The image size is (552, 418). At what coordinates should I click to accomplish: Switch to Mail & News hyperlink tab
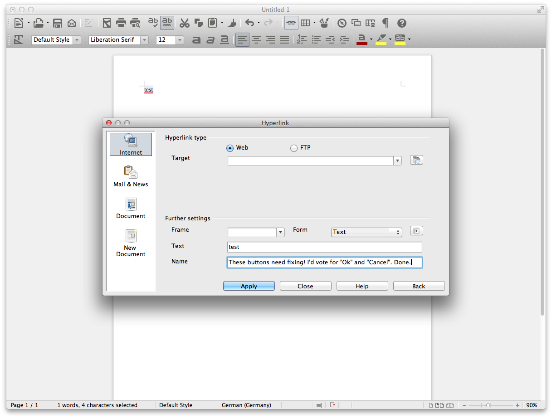[131, 176]
